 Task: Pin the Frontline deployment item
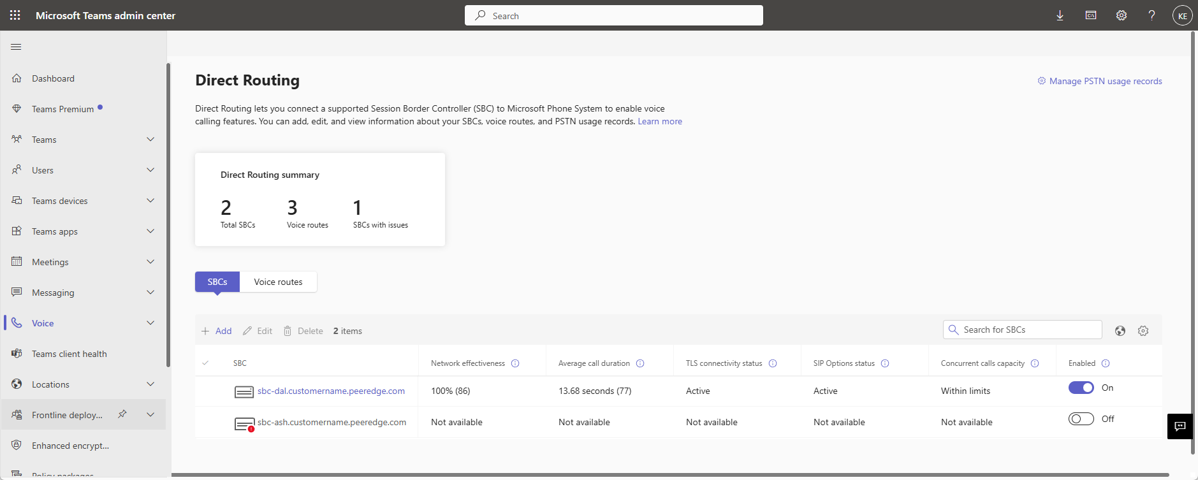pos(122,414)
